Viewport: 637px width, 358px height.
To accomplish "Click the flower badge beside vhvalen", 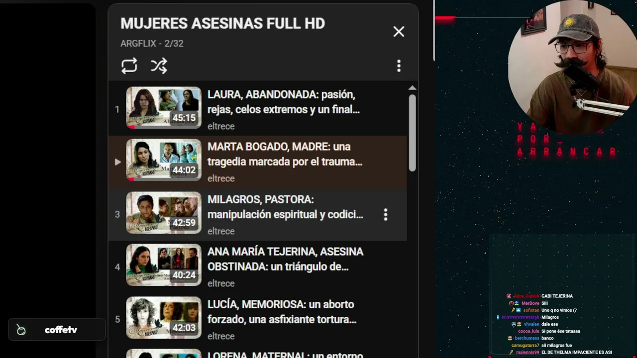I will click(x=520, y=324).
